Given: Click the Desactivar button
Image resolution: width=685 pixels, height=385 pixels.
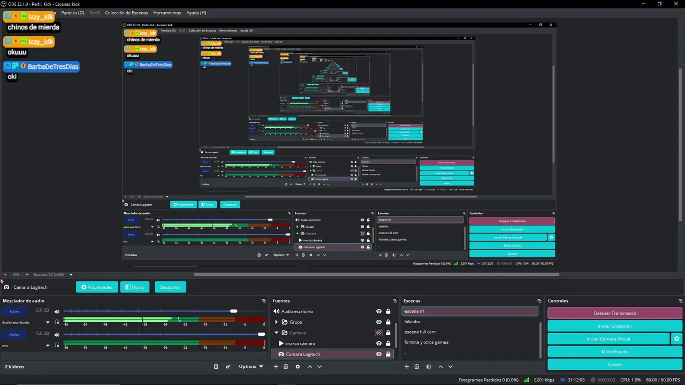Looking at the screenshot, I should 170,287.
